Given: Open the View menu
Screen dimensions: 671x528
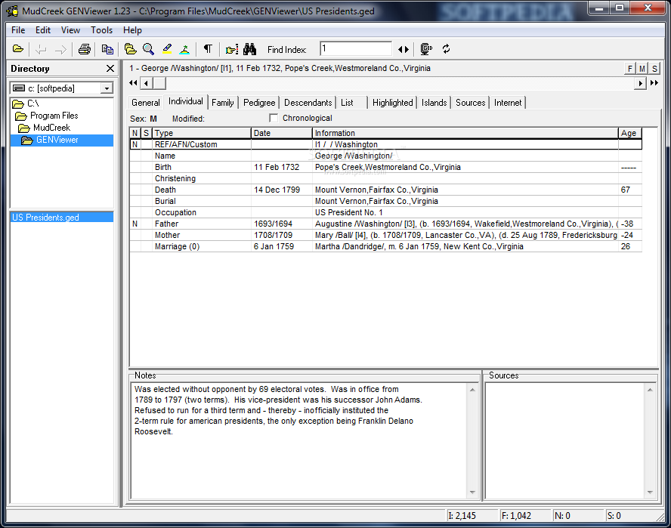Looking at the screenshot, I should click(x=70, y=30).
